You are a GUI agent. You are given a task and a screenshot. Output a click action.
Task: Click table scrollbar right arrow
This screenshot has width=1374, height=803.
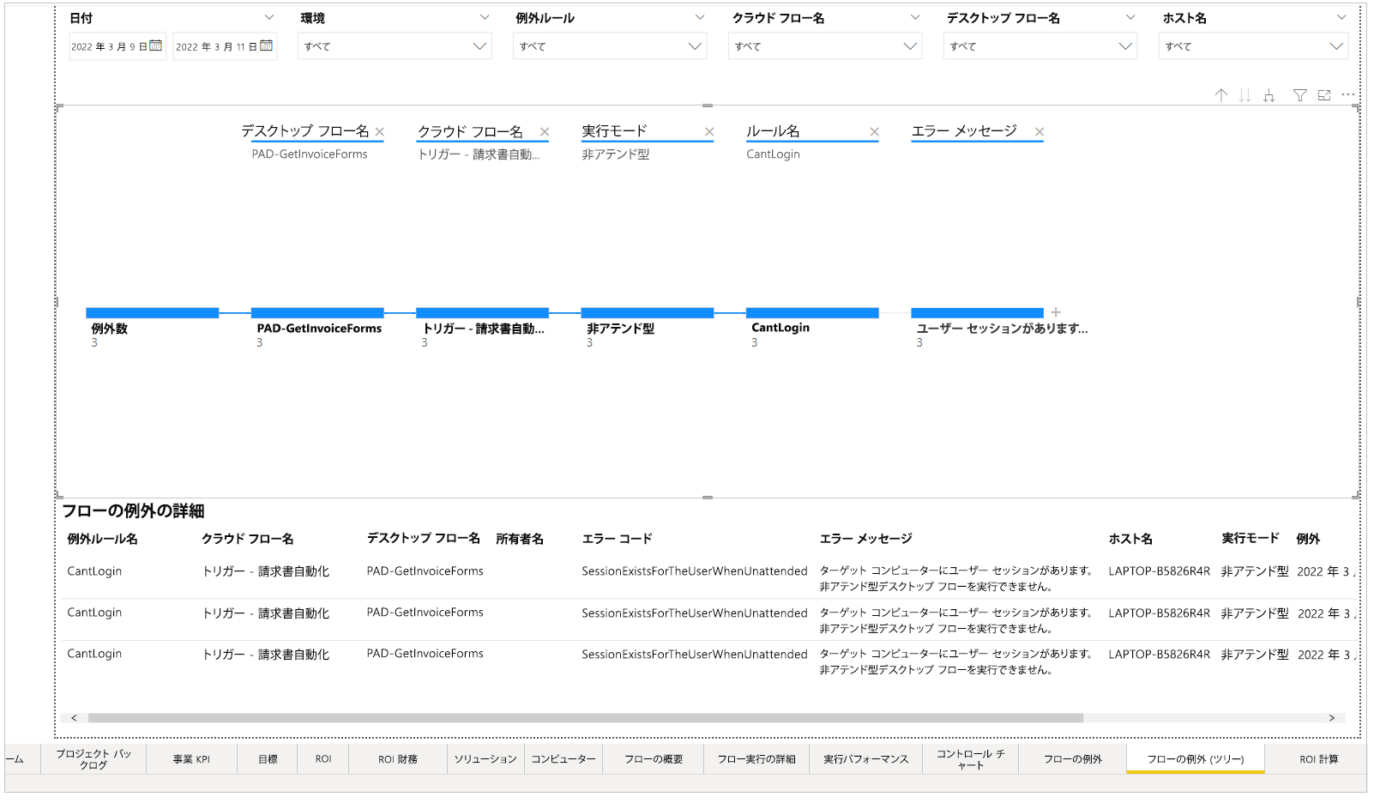[x=1332, y=718]
